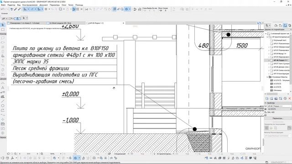Open the Файл menu
This screenshot has width=292, height=164.
(x=3, y=5)
